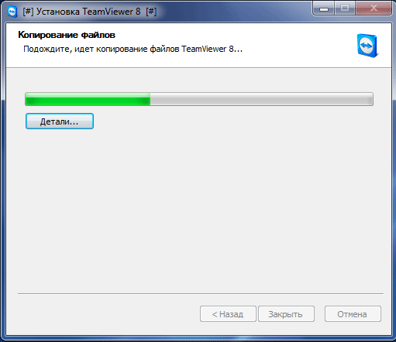Click the < Назад button
The height and width of the screenshot is (342, 396).
[228, 314]
